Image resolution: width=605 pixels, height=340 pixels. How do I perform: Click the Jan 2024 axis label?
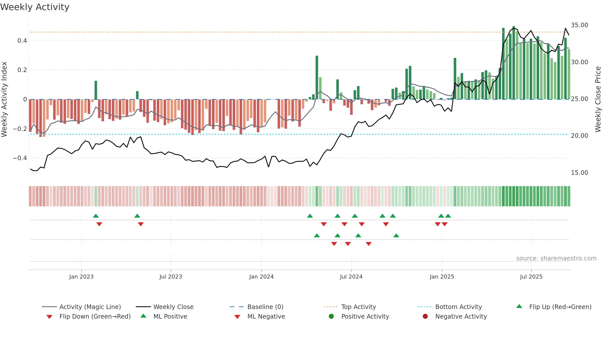point(261,277)
